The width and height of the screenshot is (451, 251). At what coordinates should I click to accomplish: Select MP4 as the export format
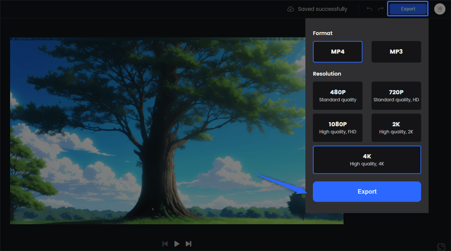(337, 52)
